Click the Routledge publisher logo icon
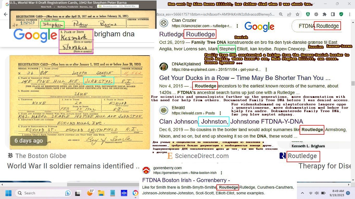Viewport: 355px width, 199px height. [282, 156]
